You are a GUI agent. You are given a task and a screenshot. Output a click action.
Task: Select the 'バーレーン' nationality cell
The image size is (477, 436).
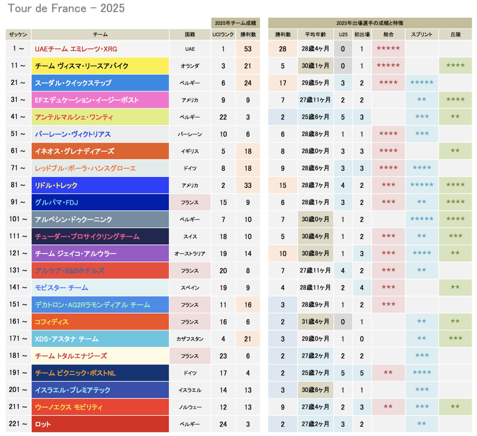pos(190,134)
